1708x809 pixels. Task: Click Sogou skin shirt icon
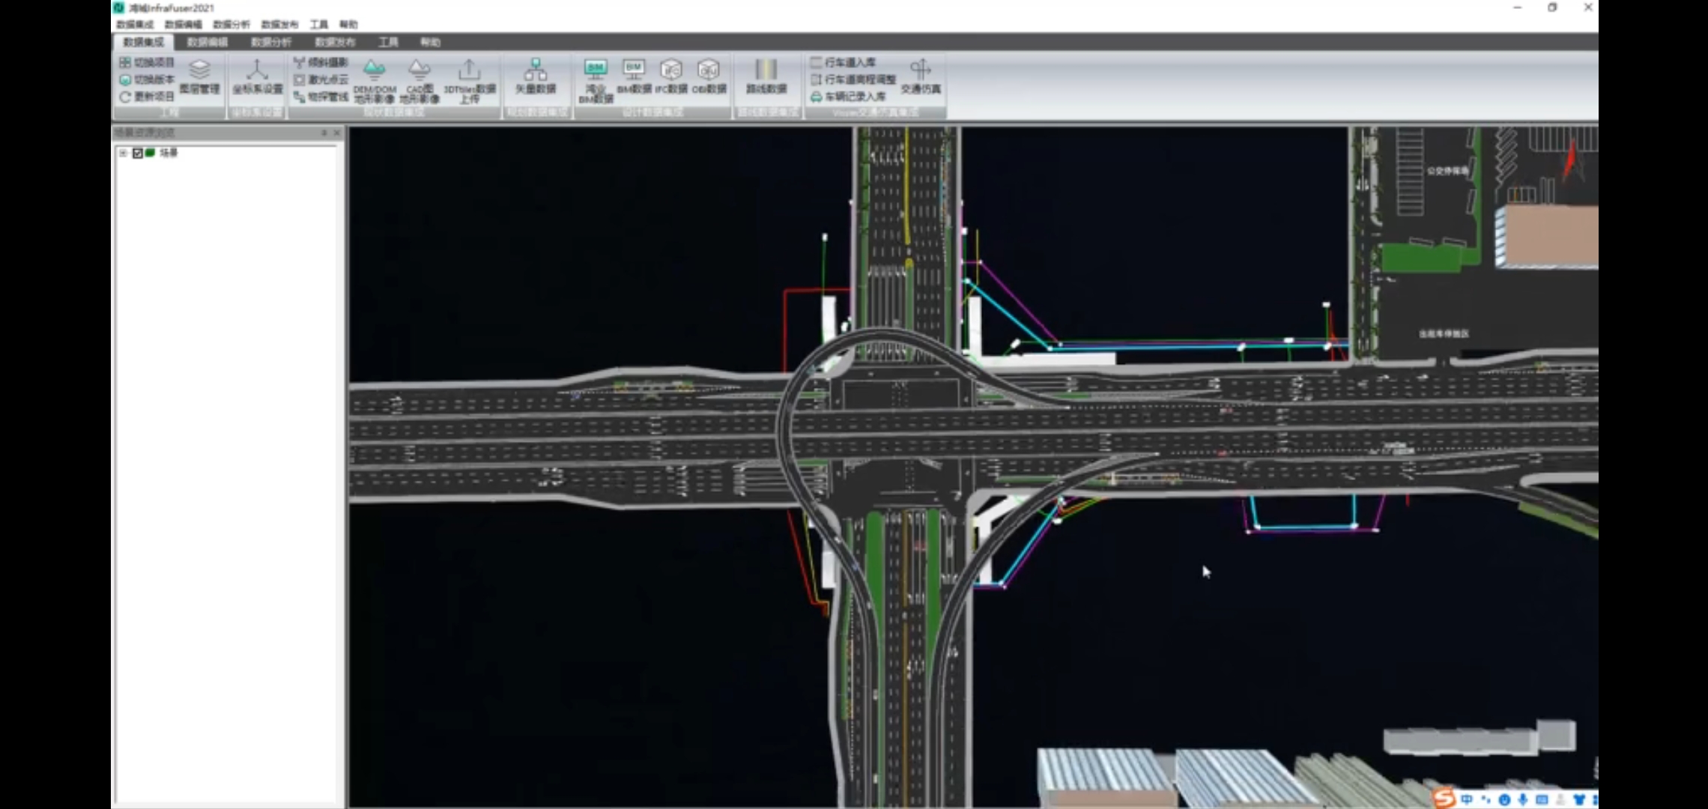pyautogui.click(x=1579, y=799)
